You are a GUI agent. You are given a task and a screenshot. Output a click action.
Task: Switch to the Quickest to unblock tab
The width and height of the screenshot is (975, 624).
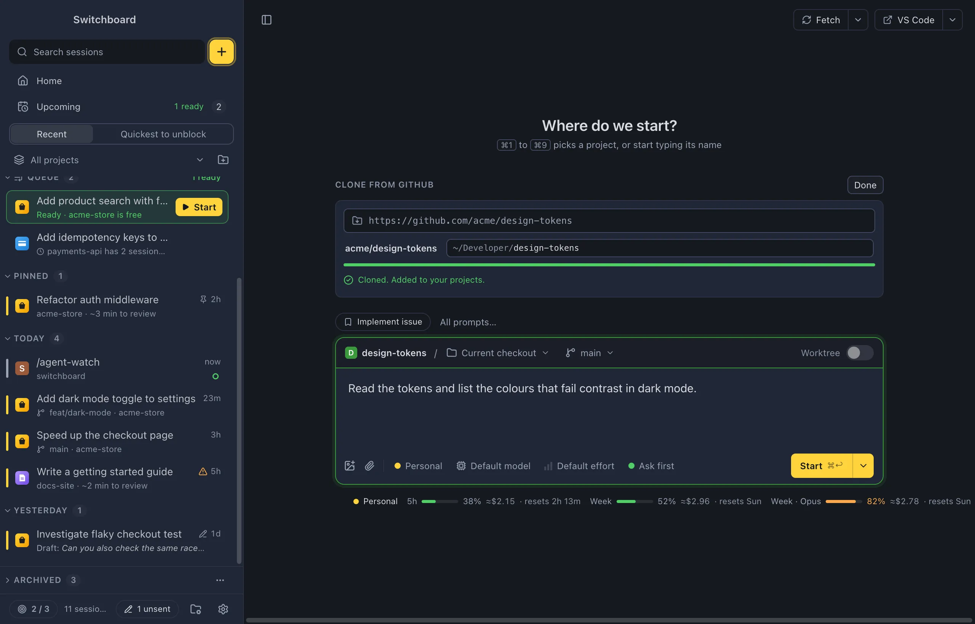coord(163,134)
